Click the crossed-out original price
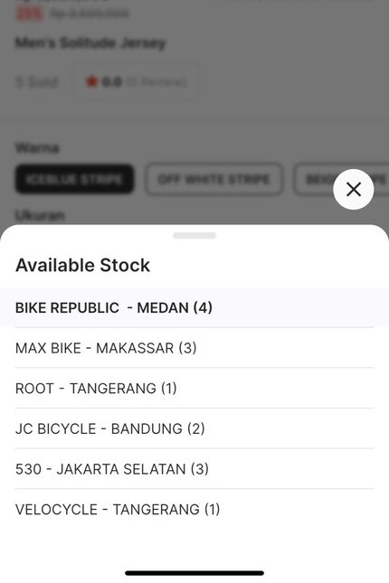Viewport: 389px width, 583px height. coord(90,14)
